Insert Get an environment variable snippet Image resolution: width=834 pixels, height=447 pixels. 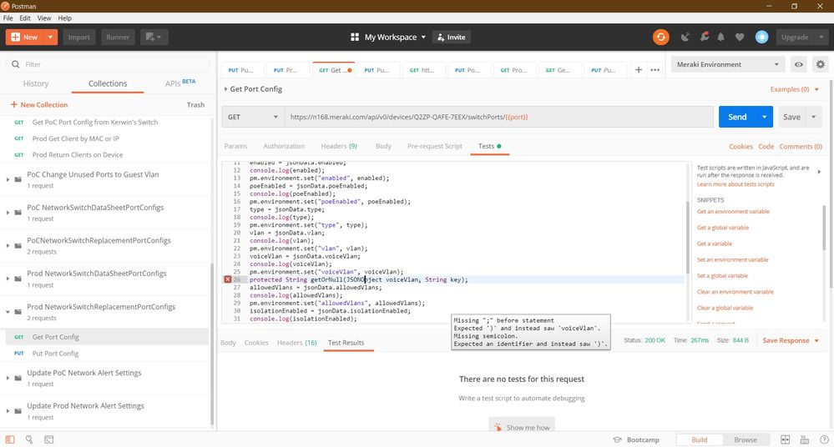[733, 212]
